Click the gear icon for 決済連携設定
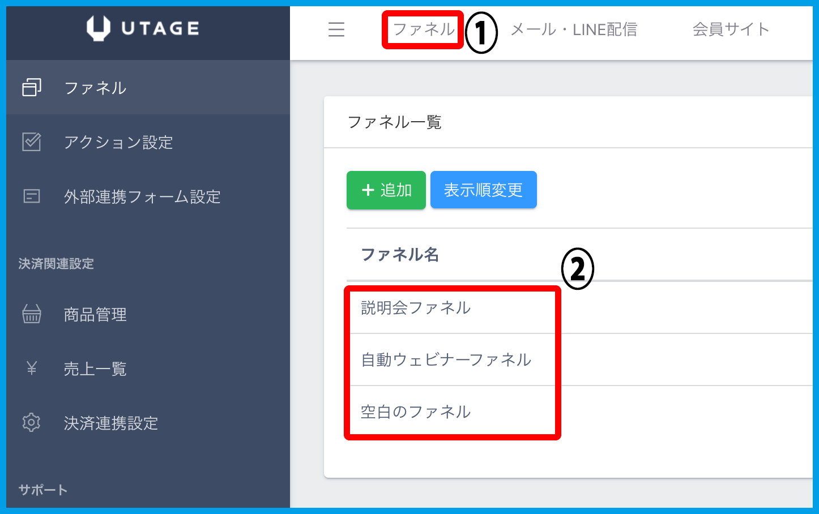The image size is (819, 514). pos(32,423)
